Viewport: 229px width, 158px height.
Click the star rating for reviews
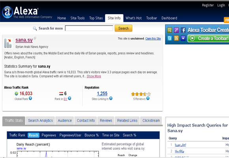(141, 94)
